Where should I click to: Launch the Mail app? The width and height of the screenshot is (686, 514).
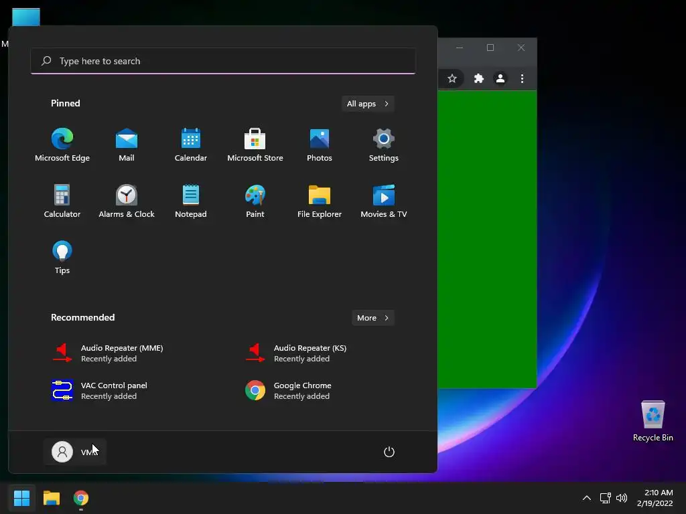127,145
